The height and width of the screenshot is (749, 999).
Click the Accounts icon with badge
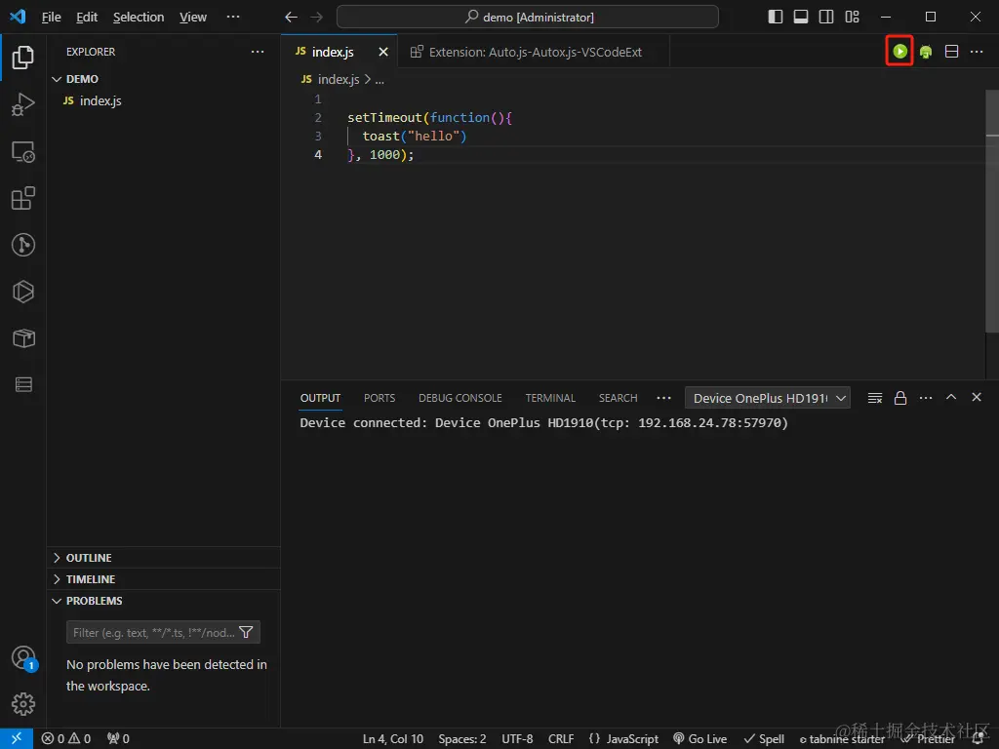pos(23,657)
